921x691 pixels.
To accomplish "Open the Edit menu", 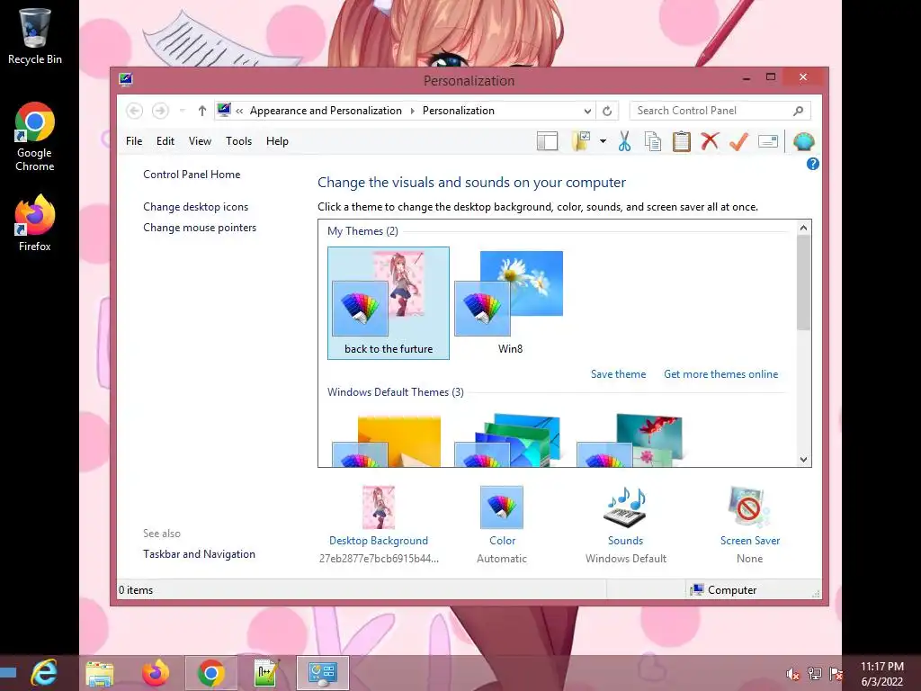I will point(165,141).
